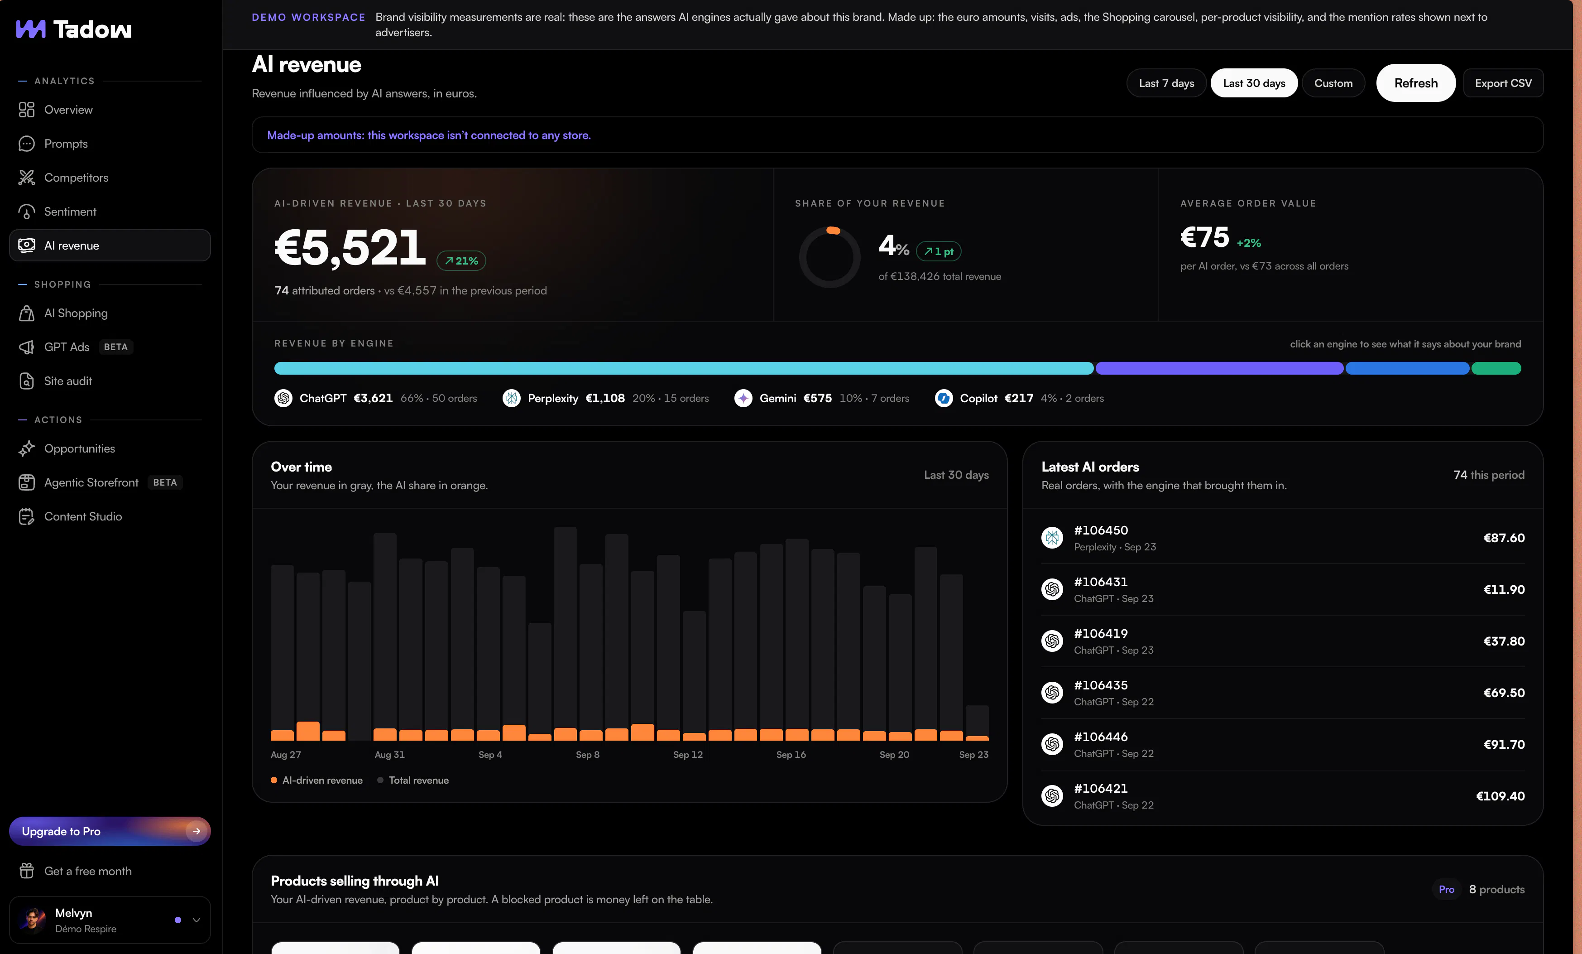Click Gemini engine icon in revenue legend
This screenshot has width=1582, height=954.
click(743, 398)
